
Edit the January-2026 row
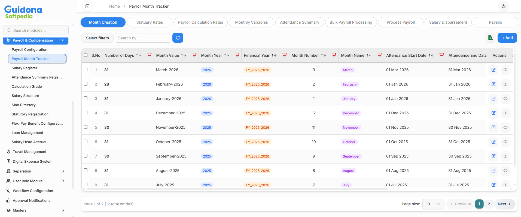click(x=493, y=99)
